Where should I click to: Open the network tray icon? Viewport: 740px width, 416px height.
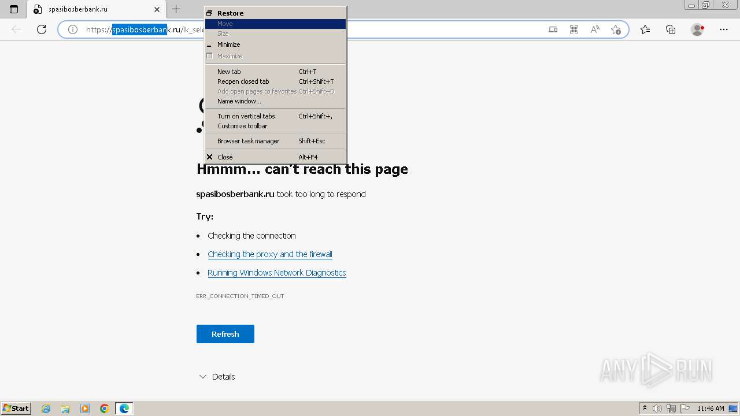click(x=671, y=408)
